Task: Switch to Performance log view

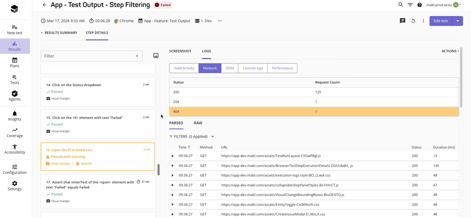Action: (x=282, y=68)
